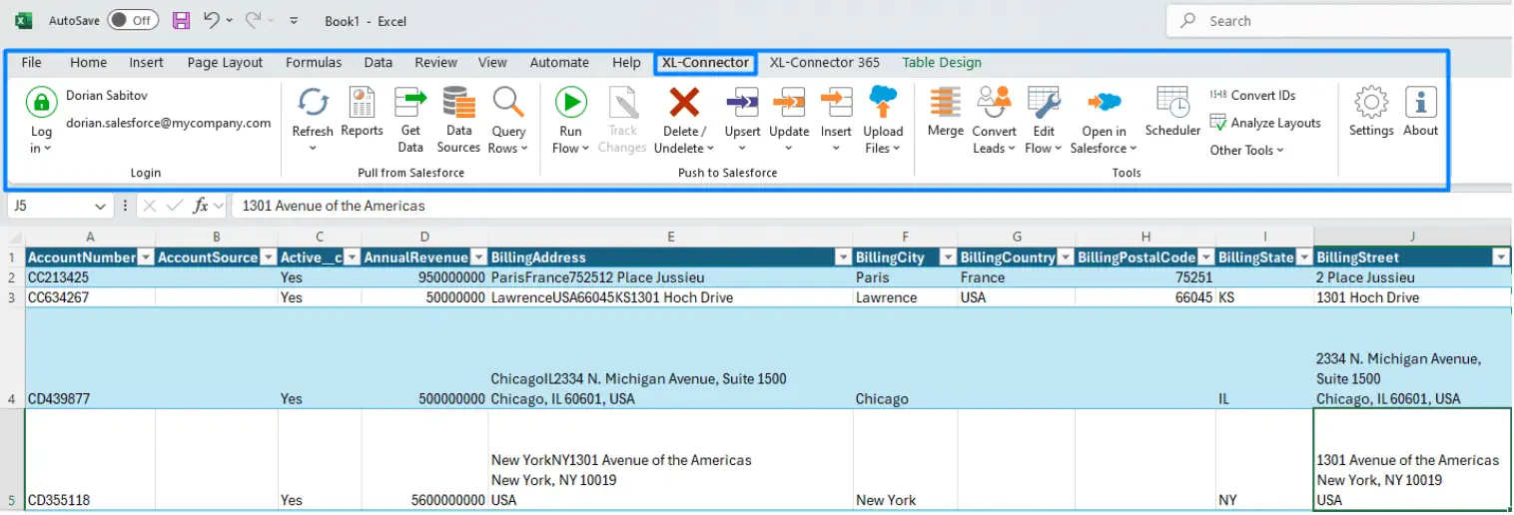
Task: Open the File menu
Action: tap(32, 62)
